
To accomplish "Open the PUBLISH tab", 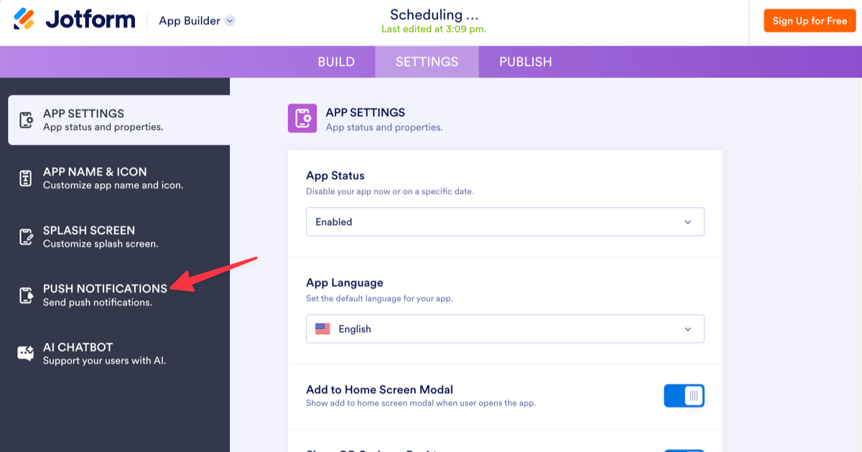I will (x=524, y=62).
